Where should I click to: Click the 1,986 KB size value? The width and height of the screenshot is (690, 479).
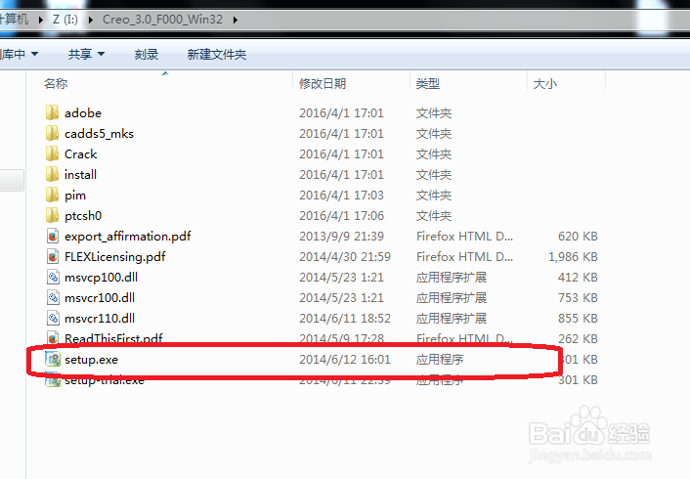573,257
